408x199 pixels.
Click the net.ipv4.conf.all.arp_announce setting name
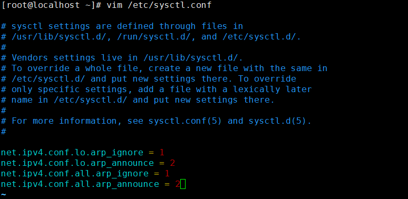click(80, 184)
